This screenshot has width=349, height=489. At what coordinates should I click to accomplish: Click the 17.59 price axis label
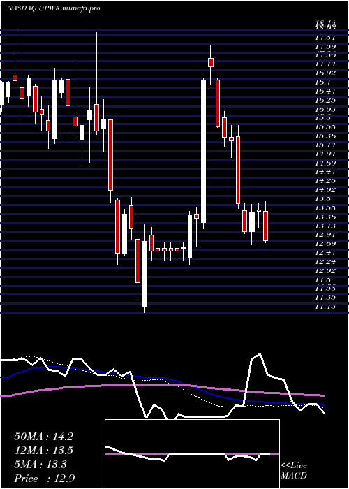coord(325,47)
